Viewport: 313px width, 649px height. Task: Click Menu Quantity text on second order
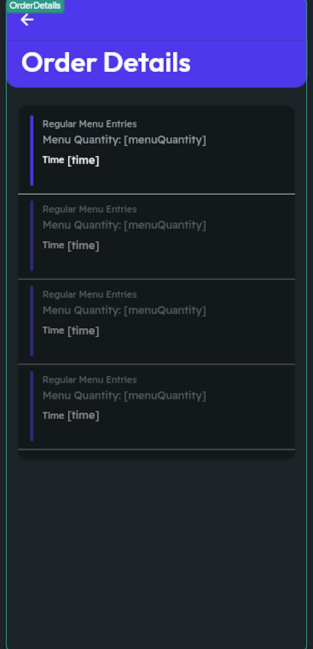click(x=125, y=225)
